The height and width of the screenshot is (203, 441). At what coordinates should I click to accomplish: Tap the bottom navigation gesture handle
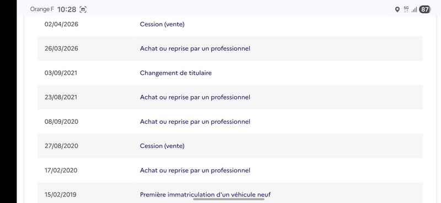(229, 199)
